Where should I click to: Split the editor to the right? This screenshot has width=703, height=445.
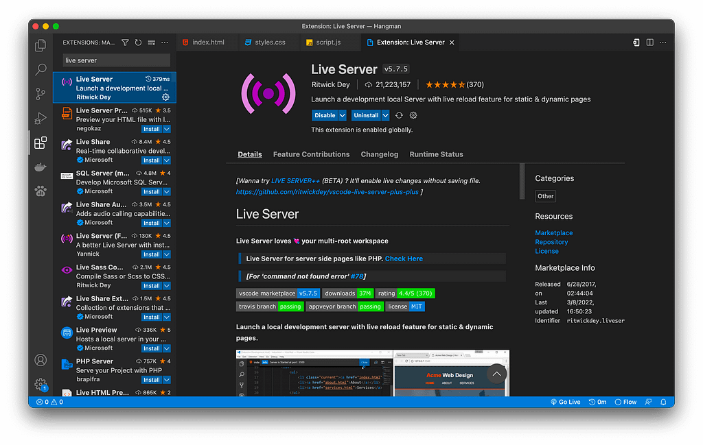click(649, 43)
